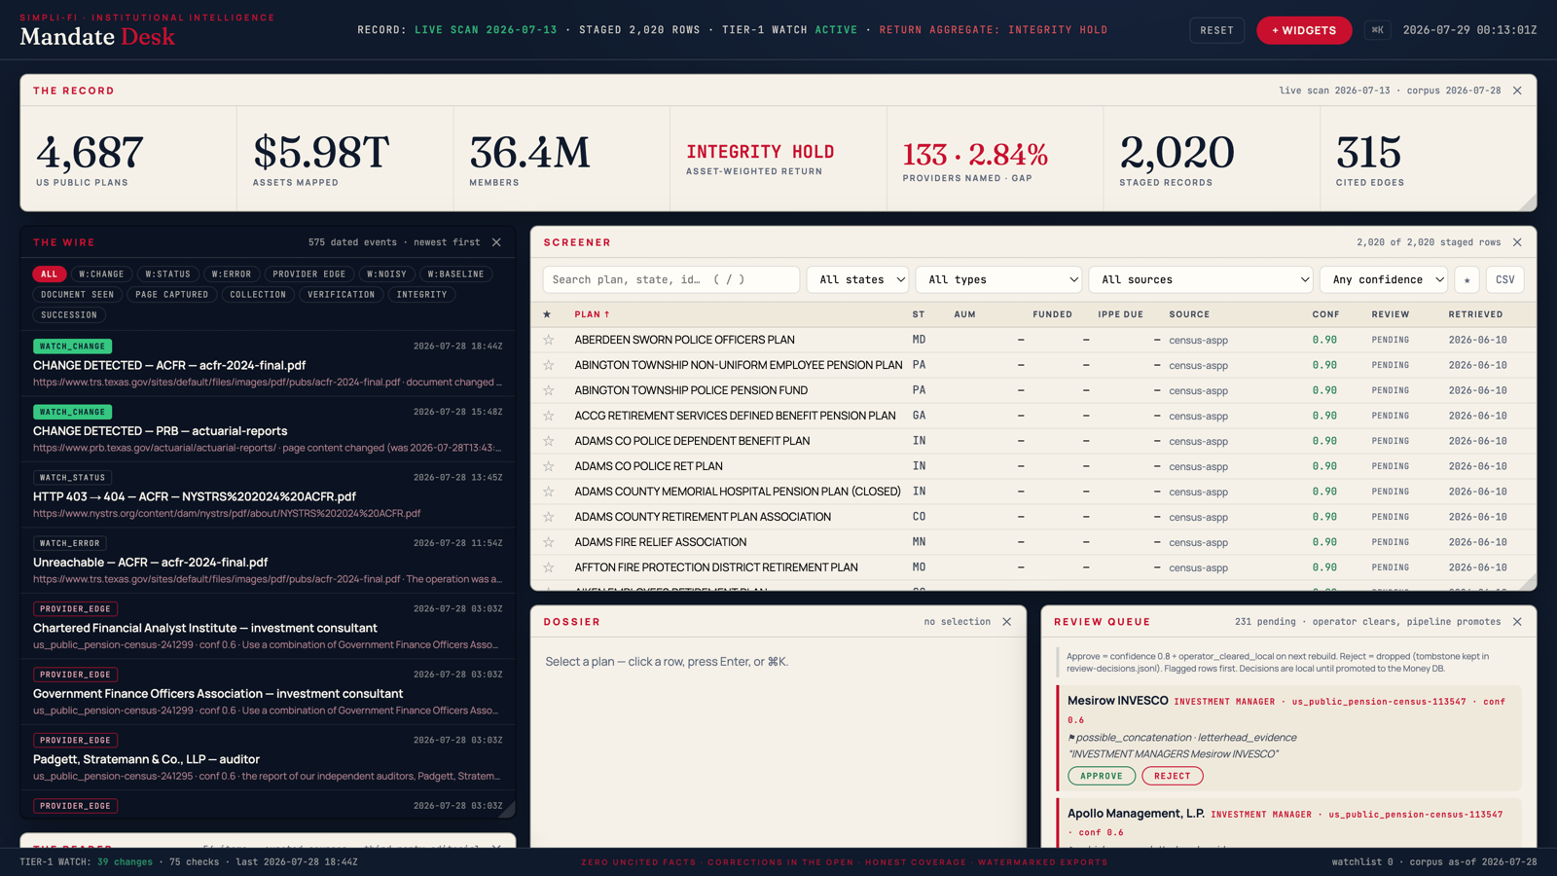
Task: Star ACCG Retirement Services Defined Benefit Pension Plan
Action: [x=549, y=416]
